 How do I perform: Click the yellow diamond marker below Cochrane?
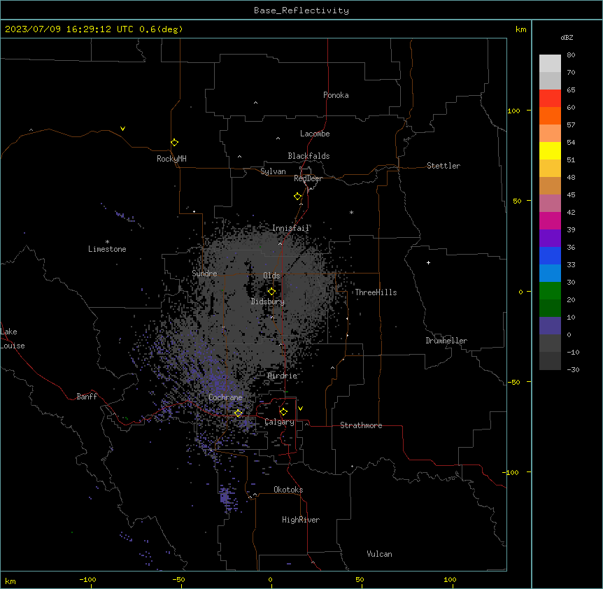click(238, 413)
